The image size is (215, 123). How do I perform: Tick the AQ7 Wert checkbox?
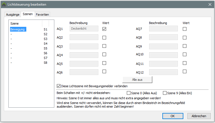(184, 29)
